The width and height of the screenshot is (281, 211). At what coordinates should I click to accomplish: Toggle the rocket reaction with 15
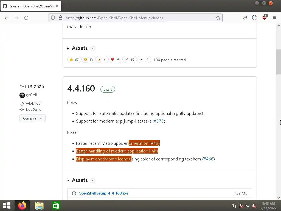click(130, 60)
